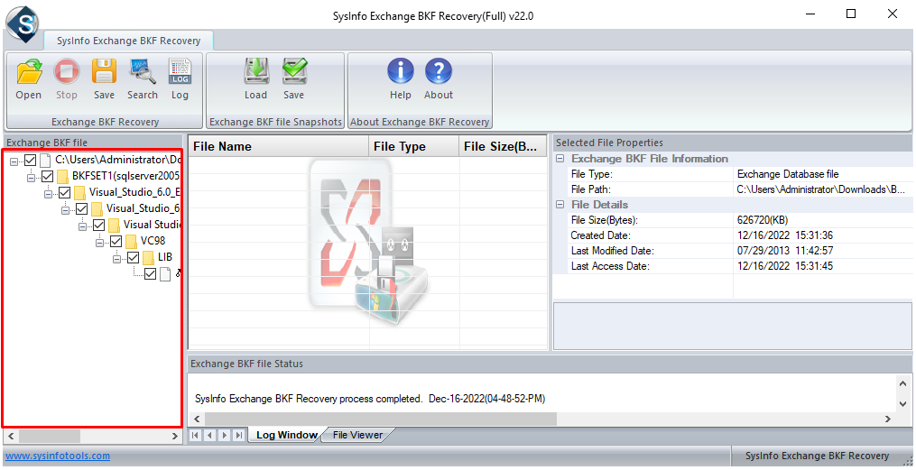Select the 626720(KB) file size value
This screenshot has width=916, height=470.
pyautogui.click(x=763, y=220)
